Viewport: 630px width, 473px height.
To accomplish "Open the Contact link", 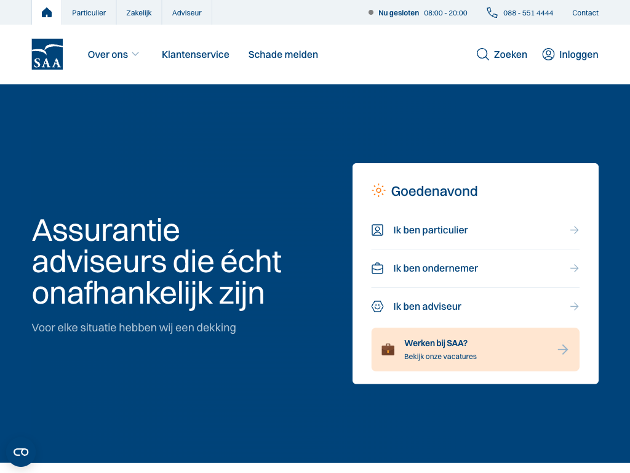I will click(585, 13).
